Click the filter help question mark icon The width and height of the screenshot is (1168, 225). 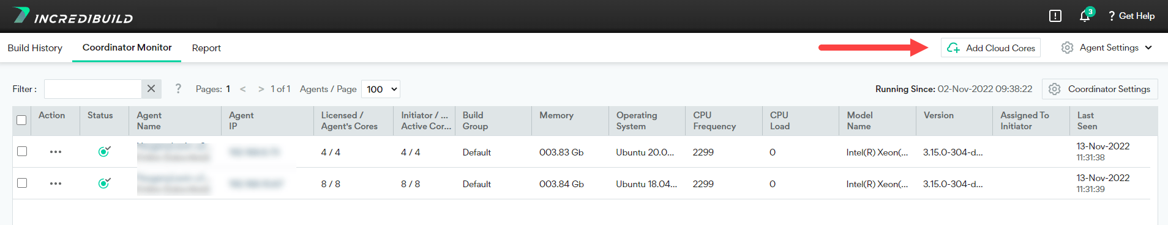pyautogui.click(x=178, y=89)
